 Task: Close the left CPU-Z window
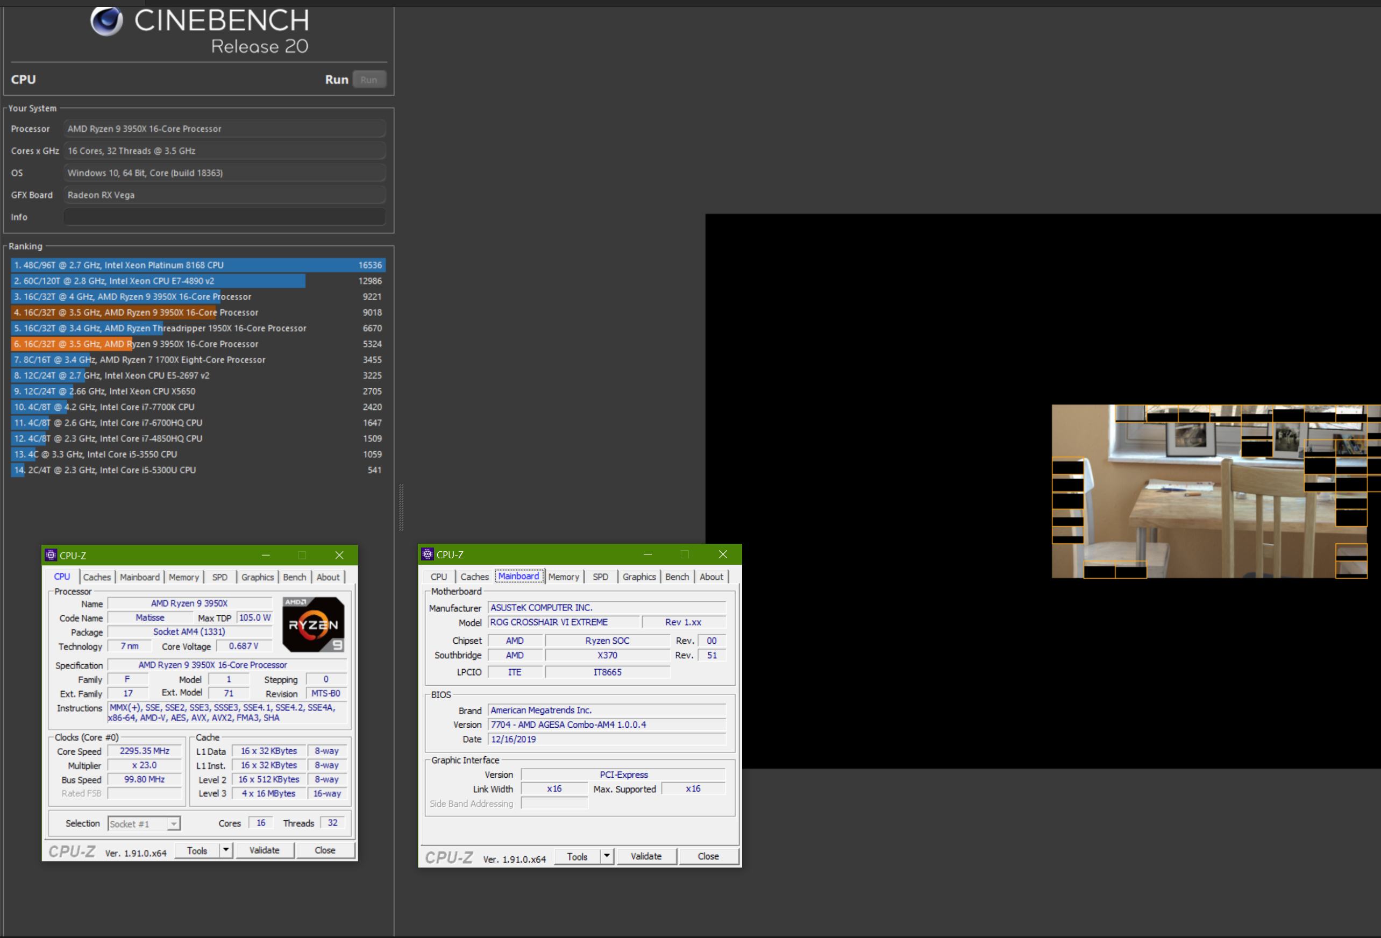point(339,555)
